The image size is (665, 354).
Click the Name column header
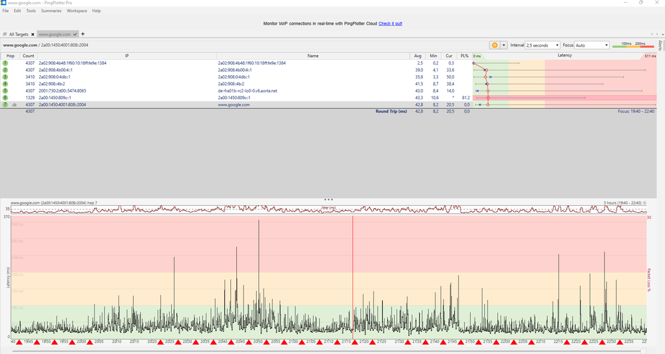point(313,56)
